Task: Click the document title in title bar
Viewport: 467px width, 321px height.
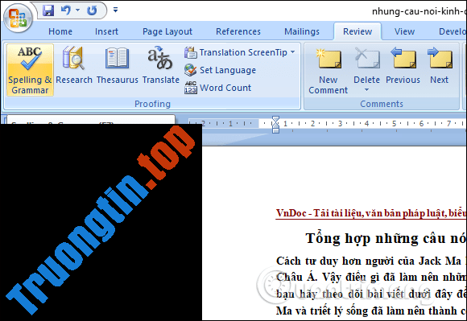Action: pyautogui.click(x=419, y=11)
